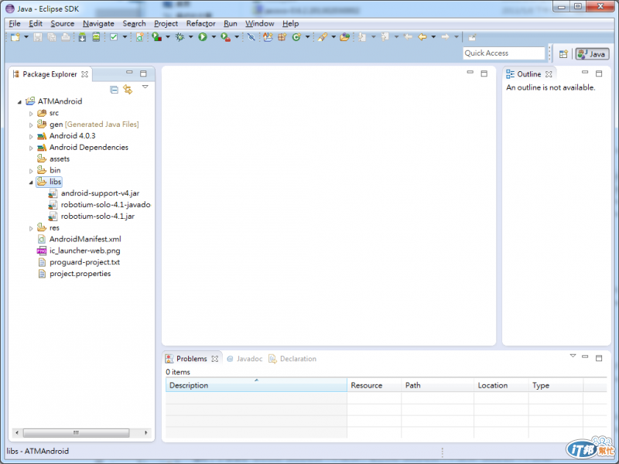Toggle Link with Editor in Package Explorer
This screenshot has width=619, height=464.
(x=128, y=90)
